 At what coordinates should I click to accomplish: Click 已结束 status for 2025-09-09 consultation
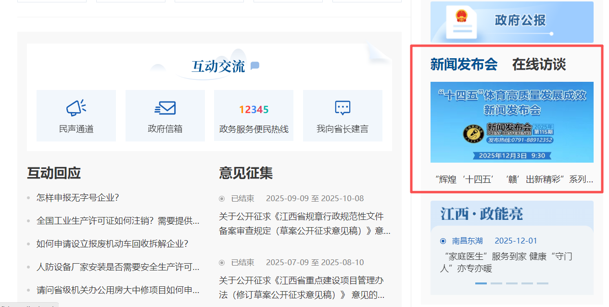tap(243, 198)
